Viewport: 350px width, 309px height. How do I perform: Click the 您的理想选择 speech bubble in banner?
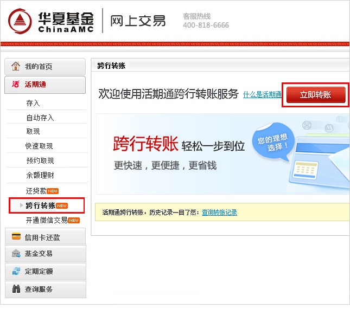(273, 141)
